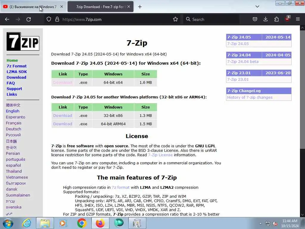Follow the 7z format link

[121, 187]
